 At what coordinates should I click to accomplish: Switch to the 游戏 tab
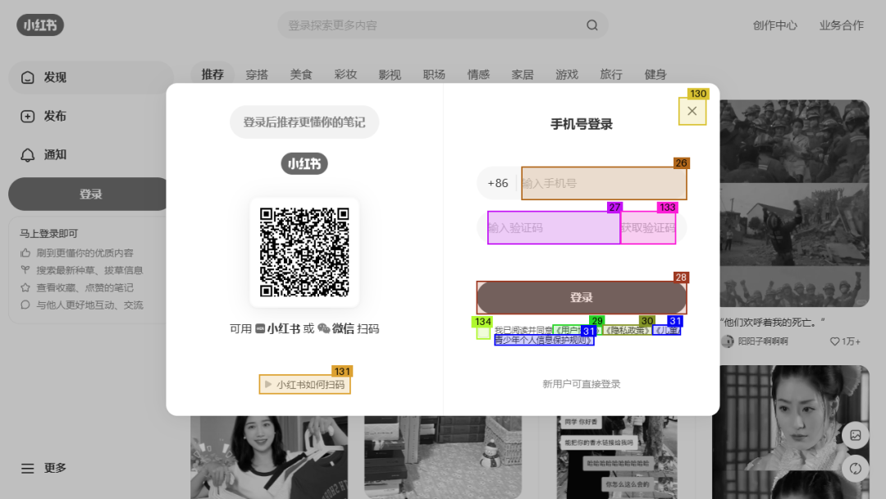click(567, 75)
